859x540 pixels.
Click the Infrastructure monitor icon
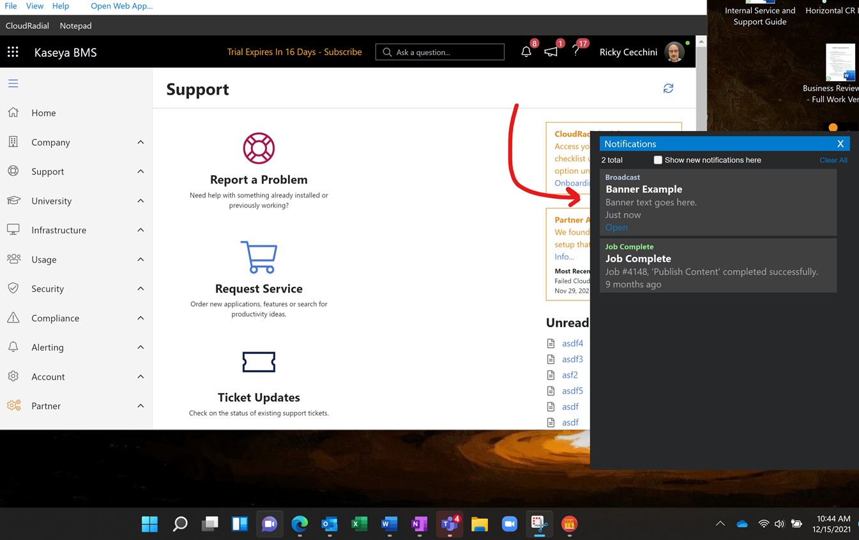13,229
